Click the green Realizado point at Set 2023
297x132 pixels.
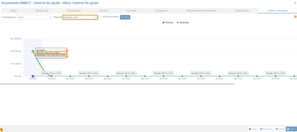tap(33, 51)
